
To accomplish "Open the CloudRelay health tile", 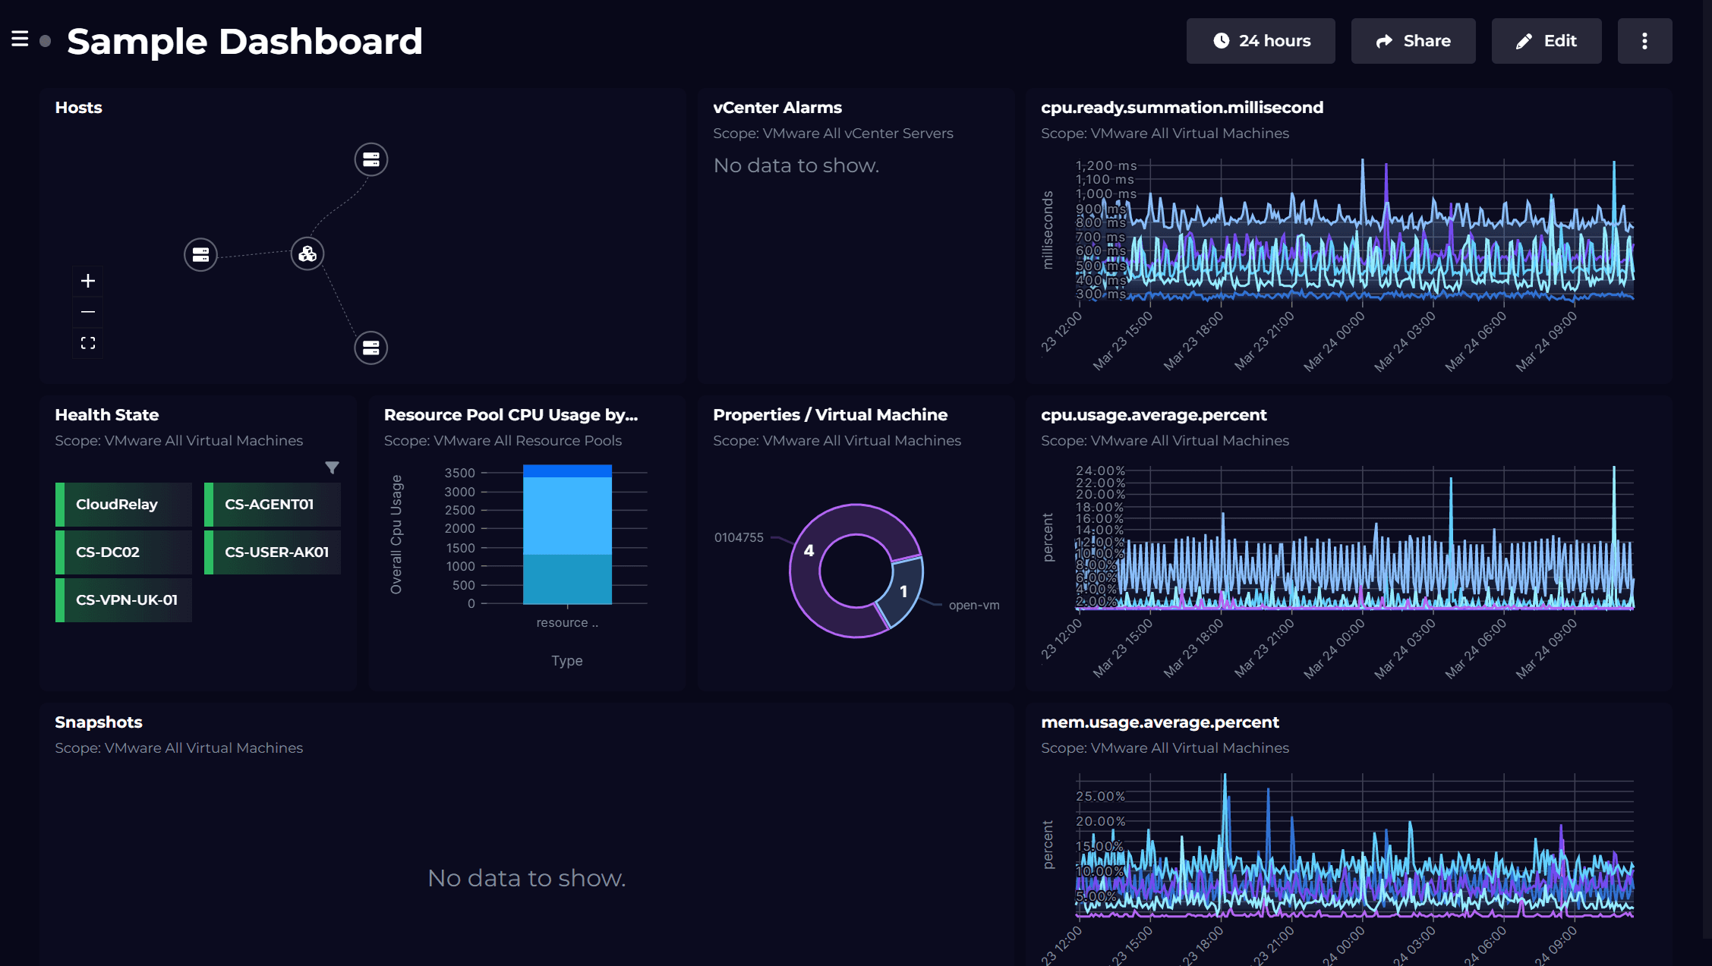I will pyautogui.click(x=124, y=505).
